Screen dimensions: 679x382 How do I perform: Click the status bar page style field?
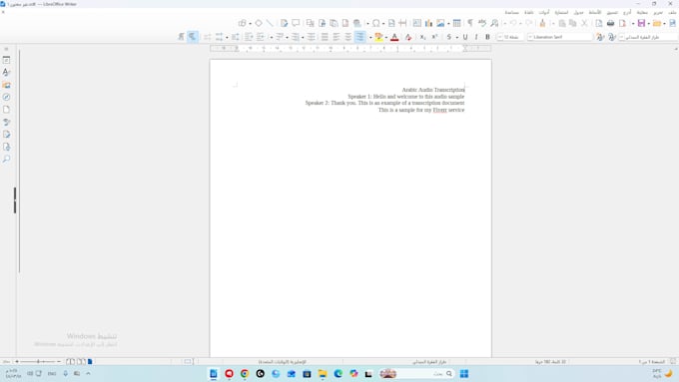click(429, 362)
